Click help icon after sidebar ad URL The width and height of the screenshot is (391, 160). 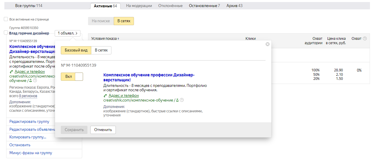click(35, 80)
